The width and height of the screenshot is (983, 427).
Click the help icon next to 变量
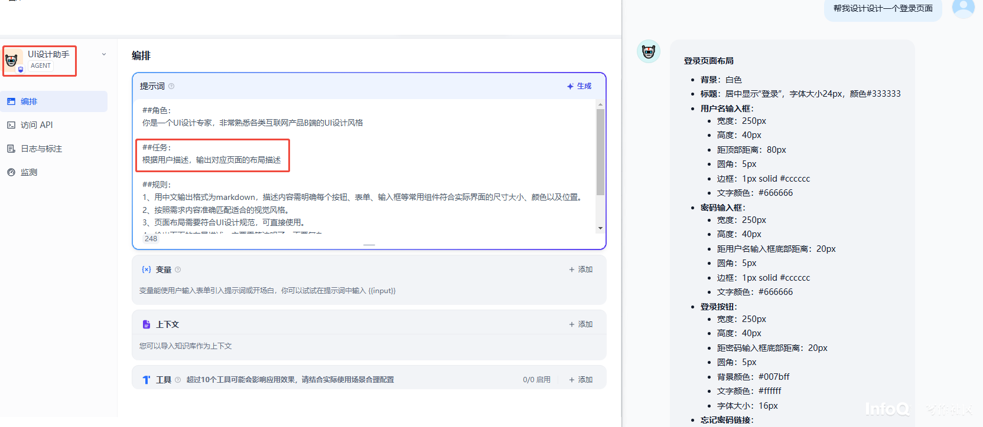point(178,270)
